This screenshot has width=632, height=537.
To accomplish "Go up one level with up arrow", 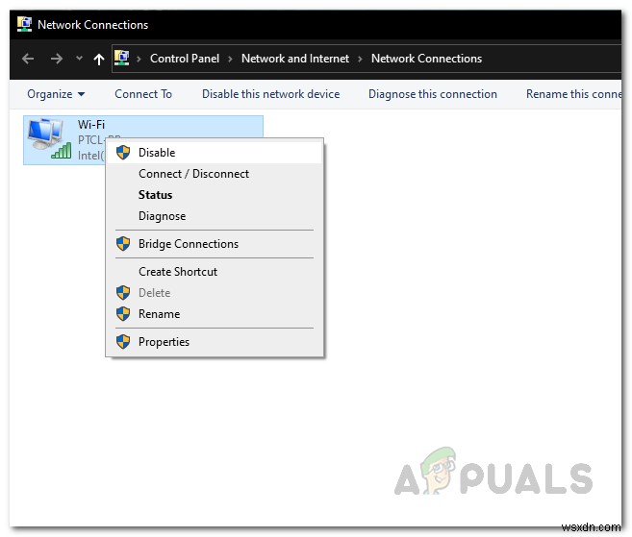I will point(99,60).
